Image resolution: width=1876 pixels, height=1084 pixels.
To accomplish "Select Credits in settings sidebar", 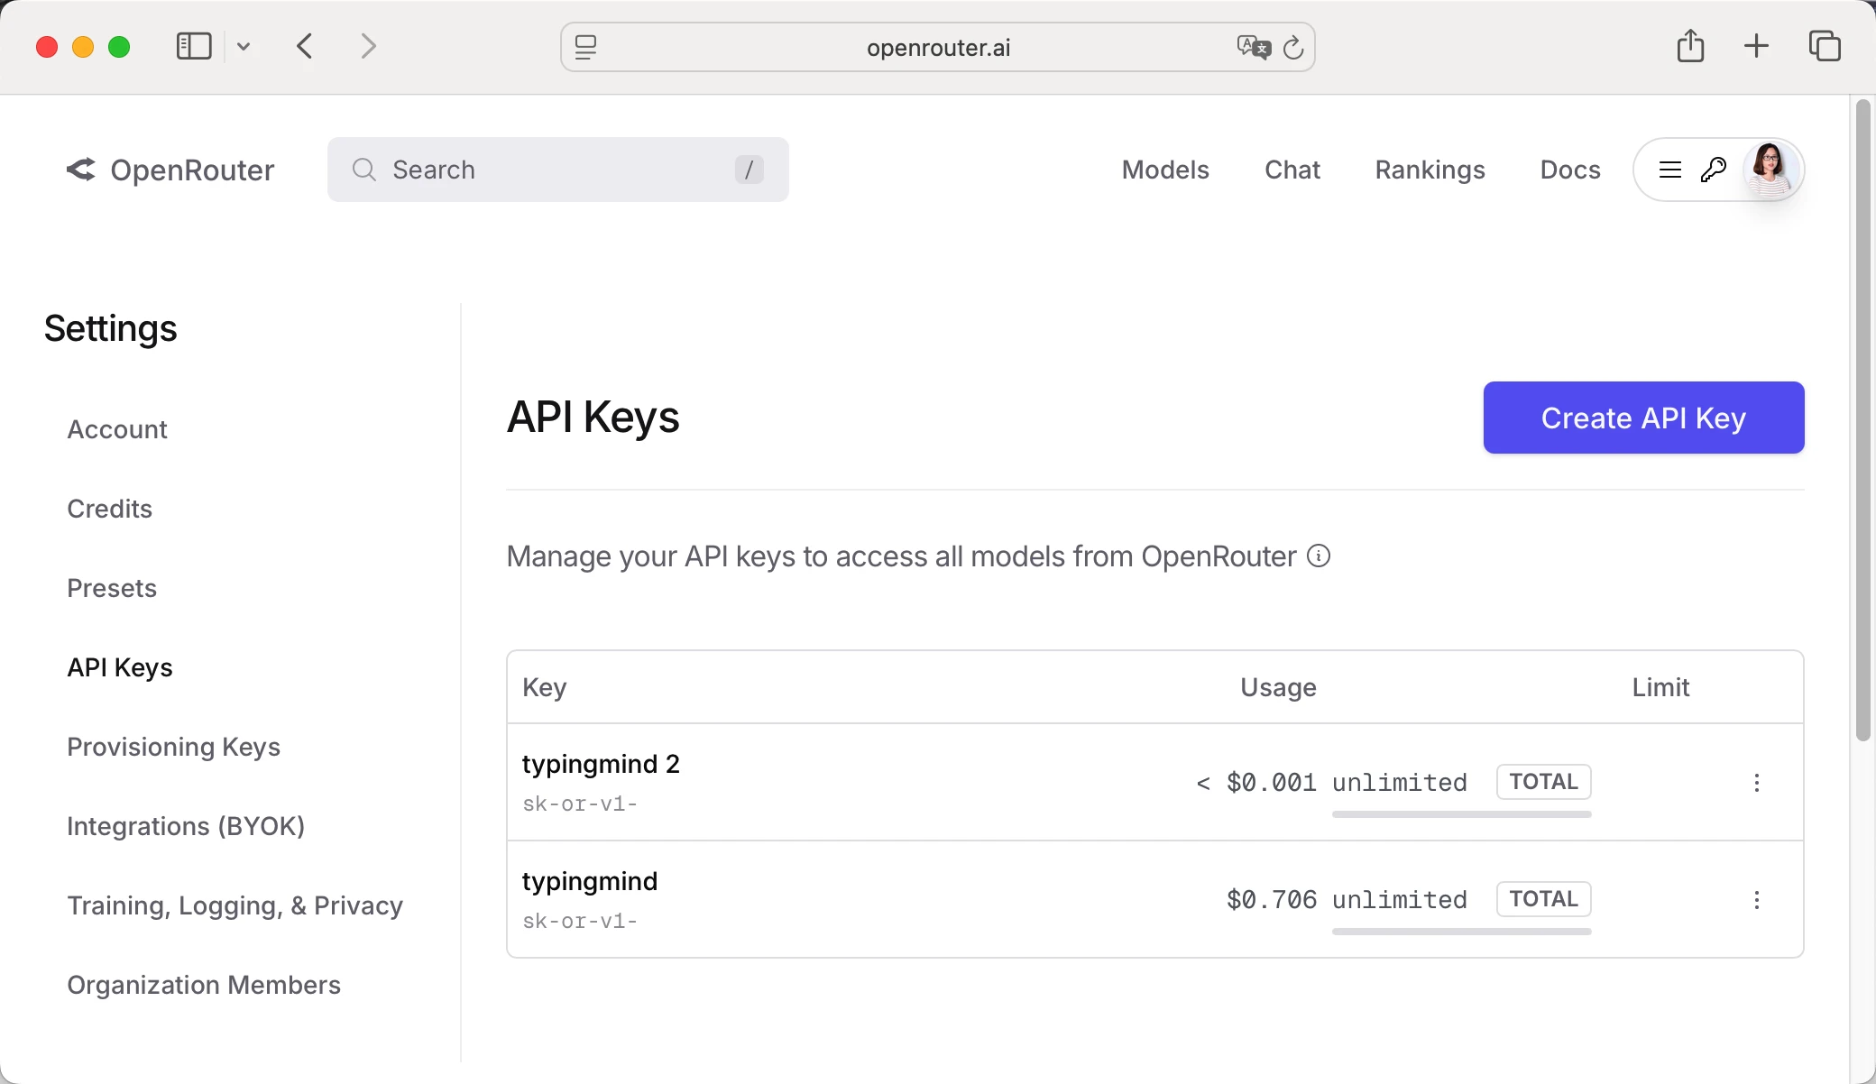I will tap(109, 509).
